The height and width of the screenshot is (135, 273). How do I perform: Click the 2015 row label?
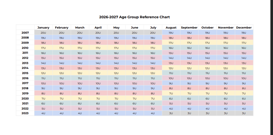25,73
